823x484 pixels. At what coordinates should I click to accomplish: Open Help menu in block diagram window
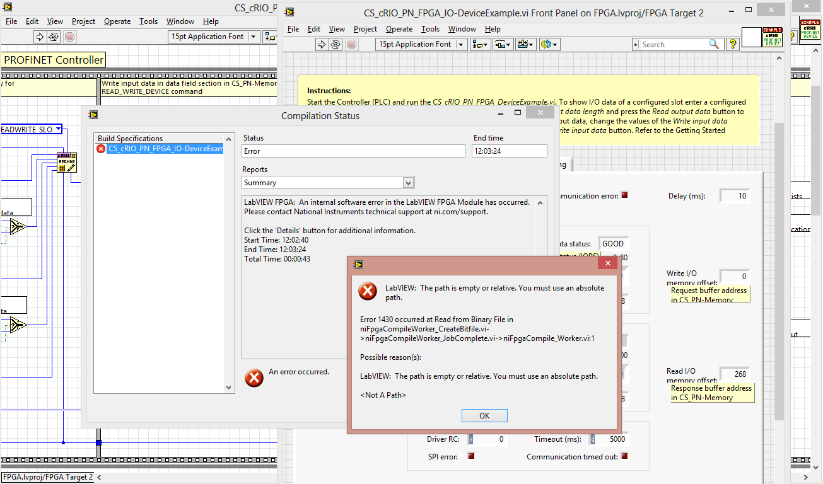[x=211, y=21]
